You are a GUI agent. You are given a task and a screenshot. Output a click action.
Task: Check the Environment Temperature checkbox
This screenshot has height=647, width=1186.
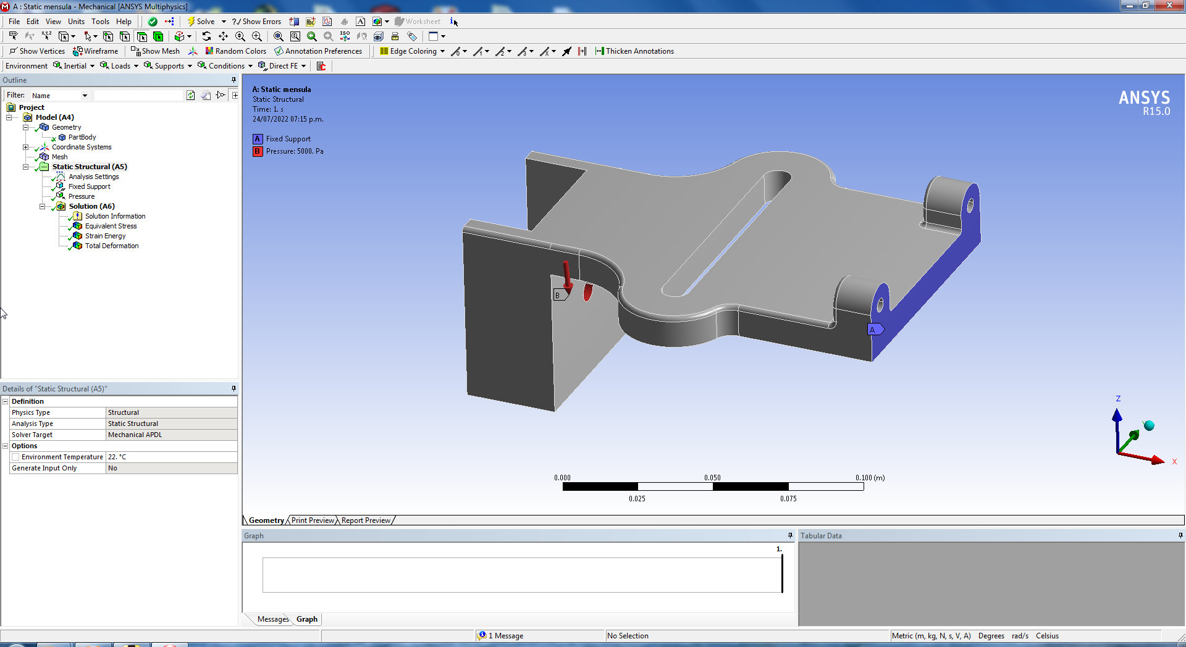(x=15, y=457)
